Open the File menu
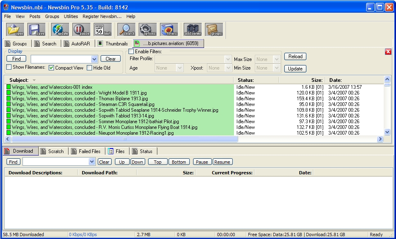 point(8,16)
